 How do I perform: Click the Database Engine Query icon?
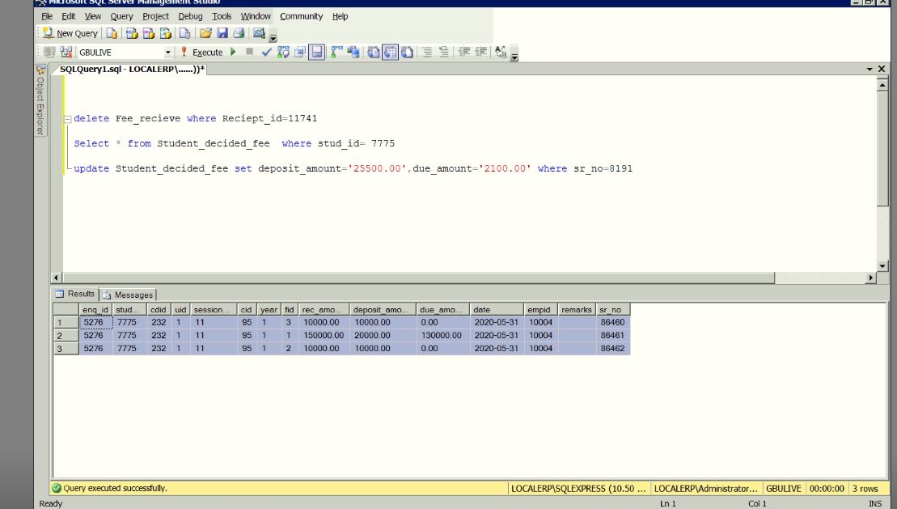tap(112, 35)
